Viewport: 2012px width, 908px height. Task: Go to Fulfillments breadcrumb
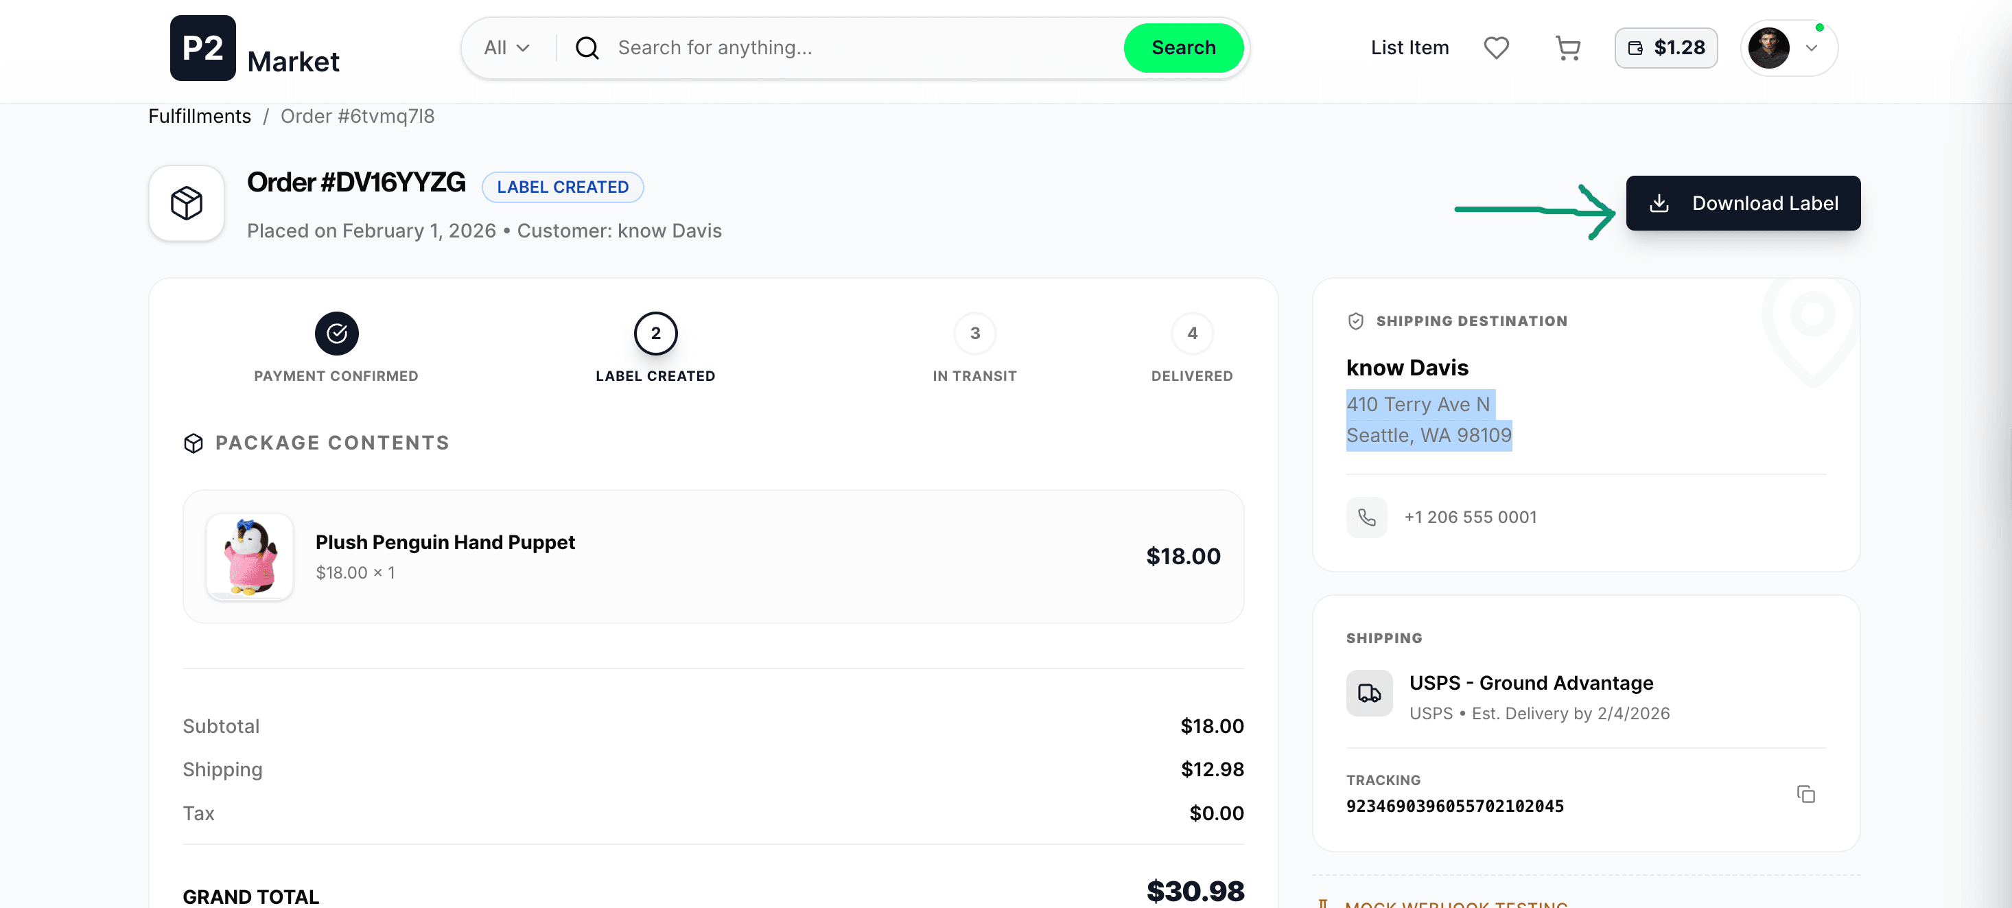coord(200,117)
